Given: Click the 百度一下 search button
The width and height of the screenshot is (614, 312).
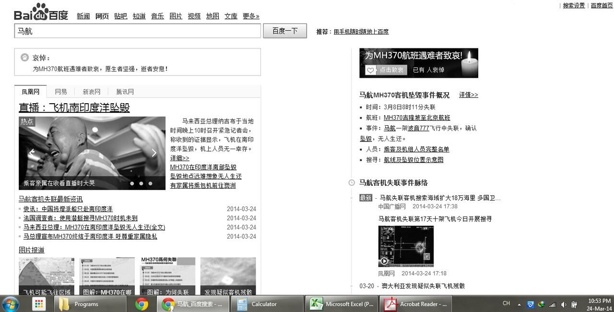Looking at the screenshot, I should 285,31.
